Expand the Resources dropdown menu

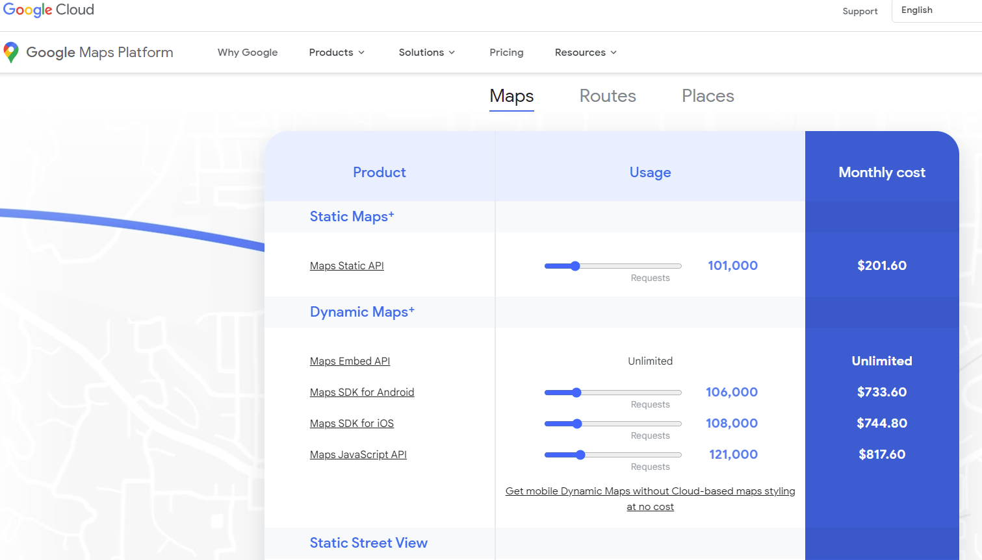(x=586, y=53)
